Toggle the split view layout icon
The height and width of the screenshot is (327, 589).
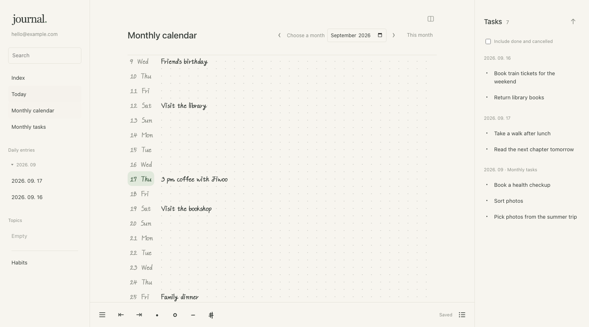[431, 19]
